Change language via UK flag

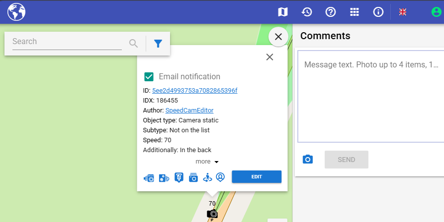(403, 12)
